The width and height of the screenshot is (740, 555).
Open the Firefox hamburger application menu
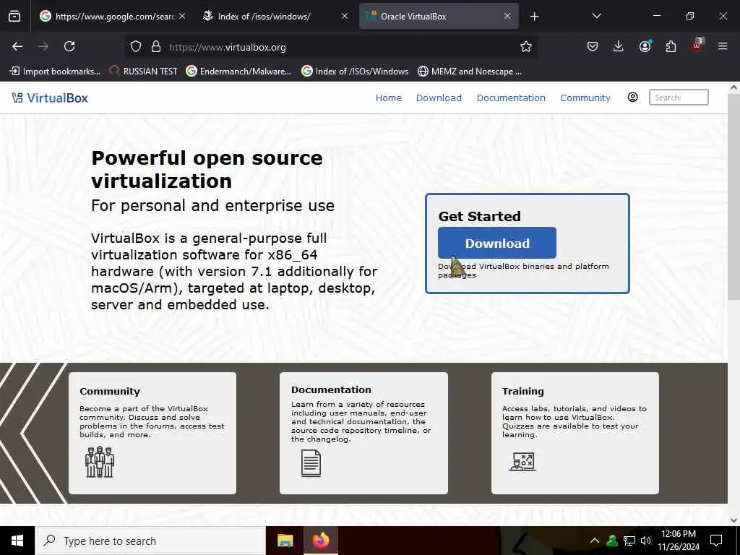pos(723,46)
